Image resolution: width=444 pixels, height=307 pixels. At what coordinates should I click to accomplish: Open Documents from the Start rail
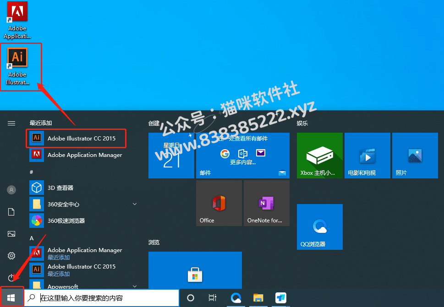pyautogui.click(x=11, y=212)
